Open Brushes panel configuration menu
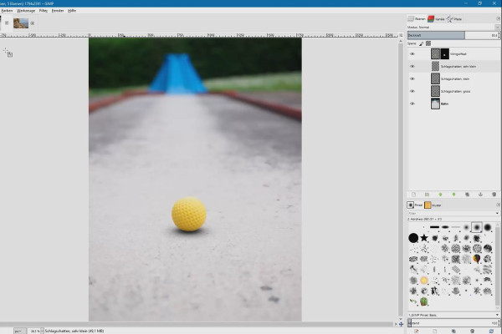Screen dimensions: 502x334 498,205
